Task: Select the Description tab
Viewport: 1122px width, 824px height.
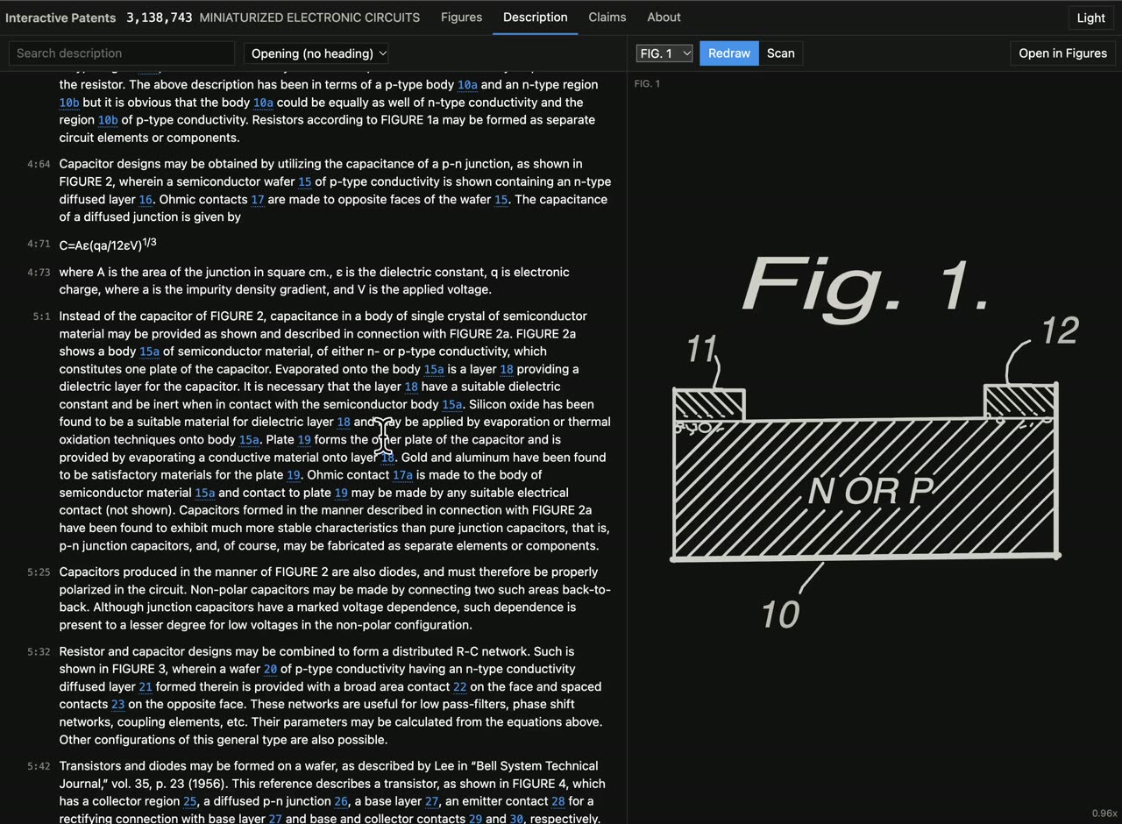Action: 535,17
